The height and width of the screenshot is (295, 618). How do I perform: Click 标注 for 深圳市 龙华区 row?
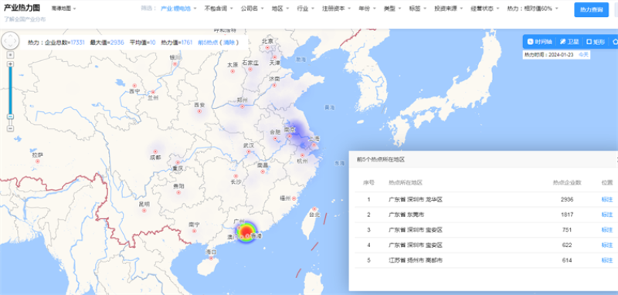click(x=607, y=200)
